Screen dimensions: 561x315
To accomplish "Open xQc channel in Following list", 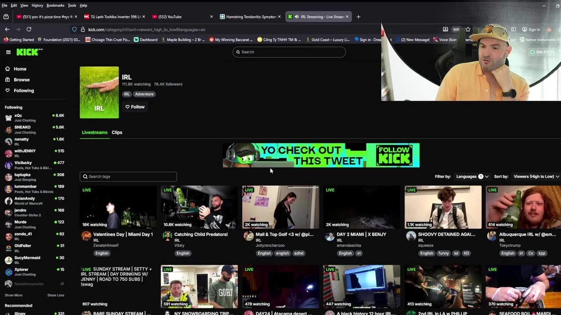I will [x=34, y=118].
